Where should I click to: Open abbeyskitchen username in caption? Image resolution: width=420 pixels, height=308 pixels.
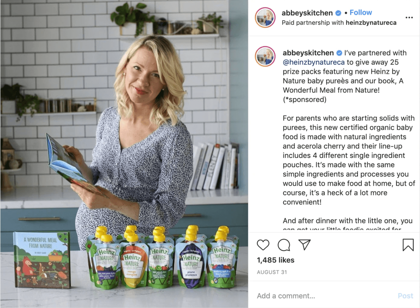click(308, 53)
